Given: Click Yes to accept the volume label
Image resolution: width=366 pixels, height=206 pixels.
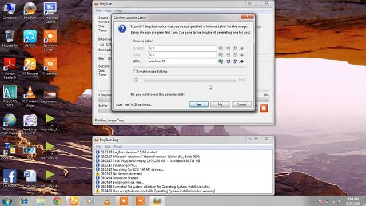Looking at the screenshot, I should pos(198,104).
